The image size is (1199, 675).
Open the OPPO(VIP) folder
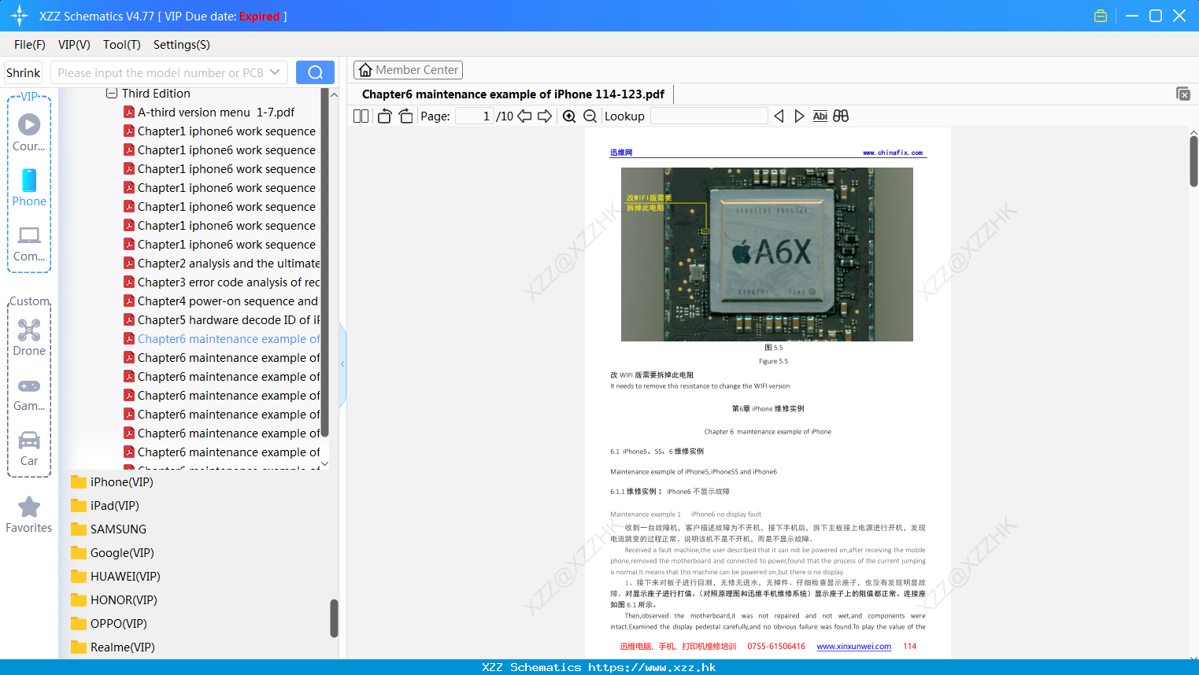(109, 624)
